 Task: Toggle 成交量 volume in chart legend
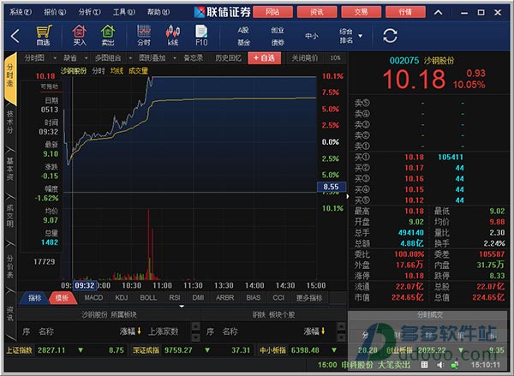138,71
